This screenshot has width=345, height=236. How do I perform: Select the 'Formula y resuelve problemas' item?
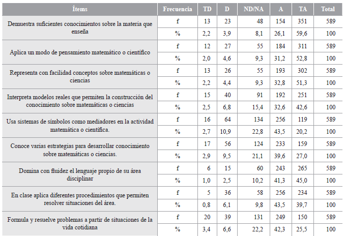[x=80, y=223]
